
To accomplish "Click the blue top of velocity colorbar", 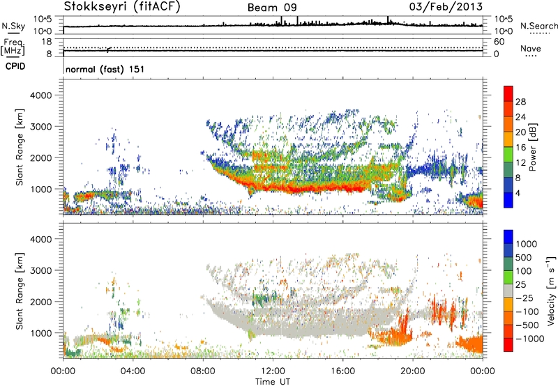I will pyautogui.click(x=508, y=237).
